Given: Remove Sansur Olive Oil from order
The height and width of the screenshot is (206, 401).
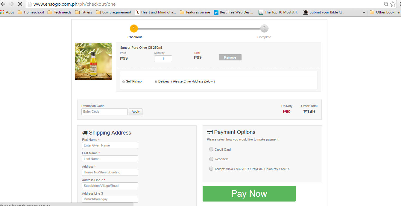Looking at the screenshot, I should pyautogui.click(x=230, y=57).
